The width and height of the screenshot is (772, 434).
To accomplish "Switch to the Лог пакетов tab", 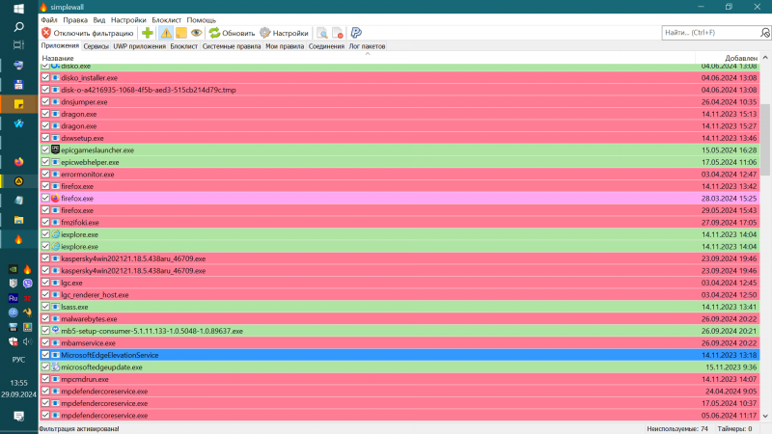I will (x=368, y=46).
